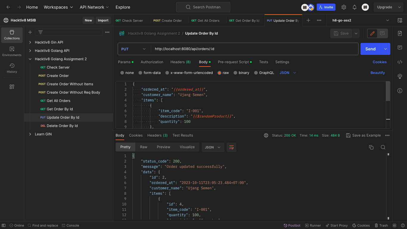
Task: Open the Comments icon in right sidebar
Action: click(x=400, y=48)
